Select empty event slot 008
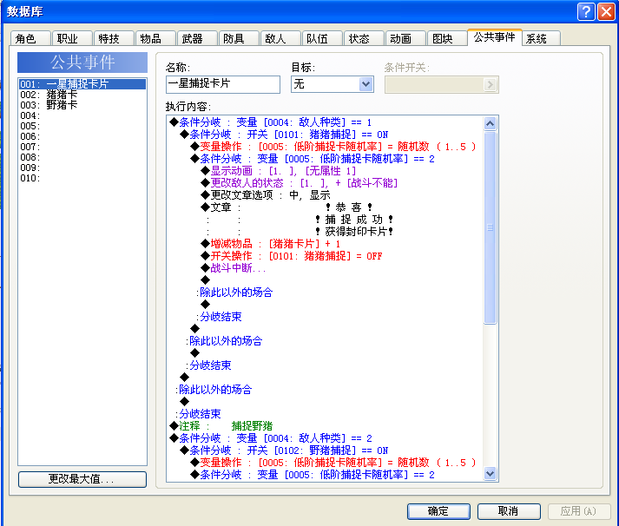 tap(82, 157)
